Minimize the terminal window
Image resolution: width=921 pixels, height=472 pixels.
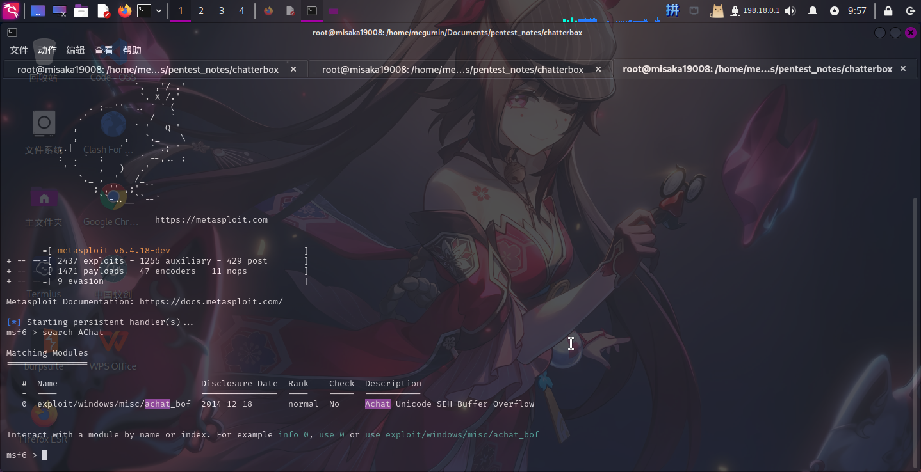click(880, 33)
